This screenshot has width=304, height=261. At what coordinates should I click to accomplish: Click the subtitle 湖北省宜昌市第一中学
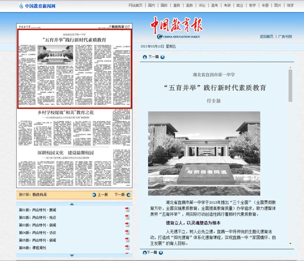[214, 75]
